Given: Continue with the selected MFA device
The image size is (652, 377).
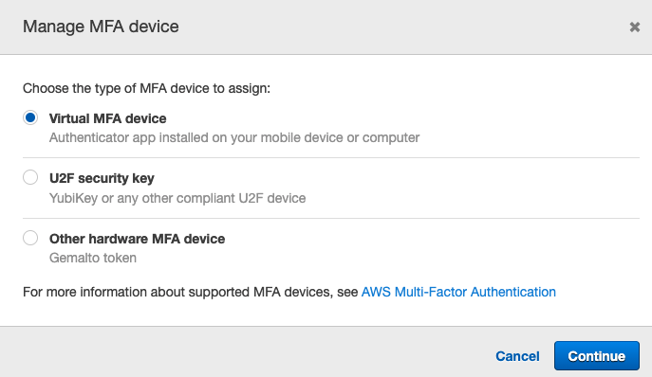Looking at the screenshot, I should (597, 356).
